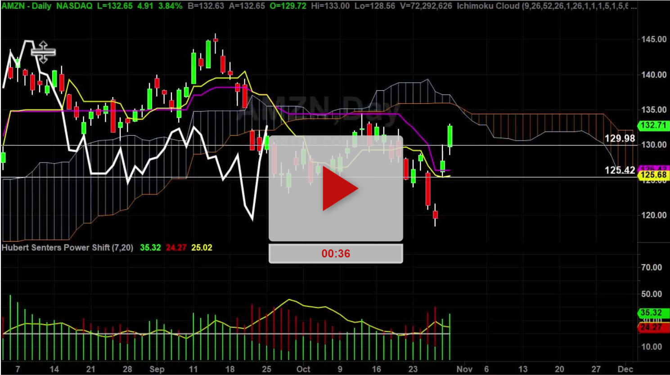670x375 pixels.
Task: Select the green 35.32 indicator tag
Action: [653, 313]
